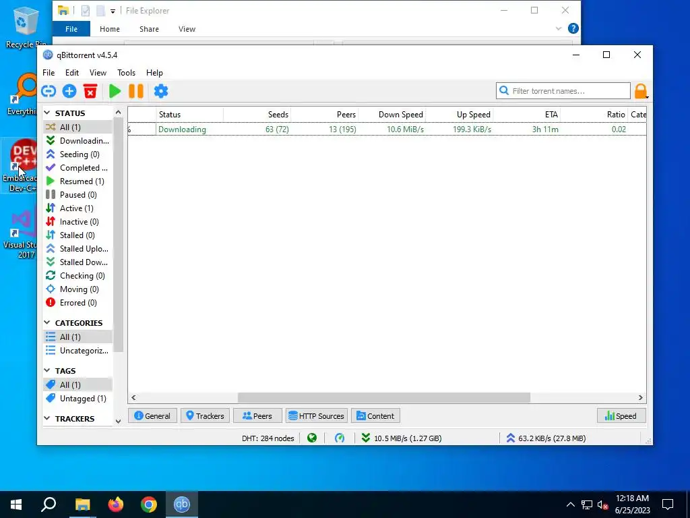Click the Add Torrent Link toolbar icon
The width and height of the screenshot is (690, 518).
click(49, 91)
